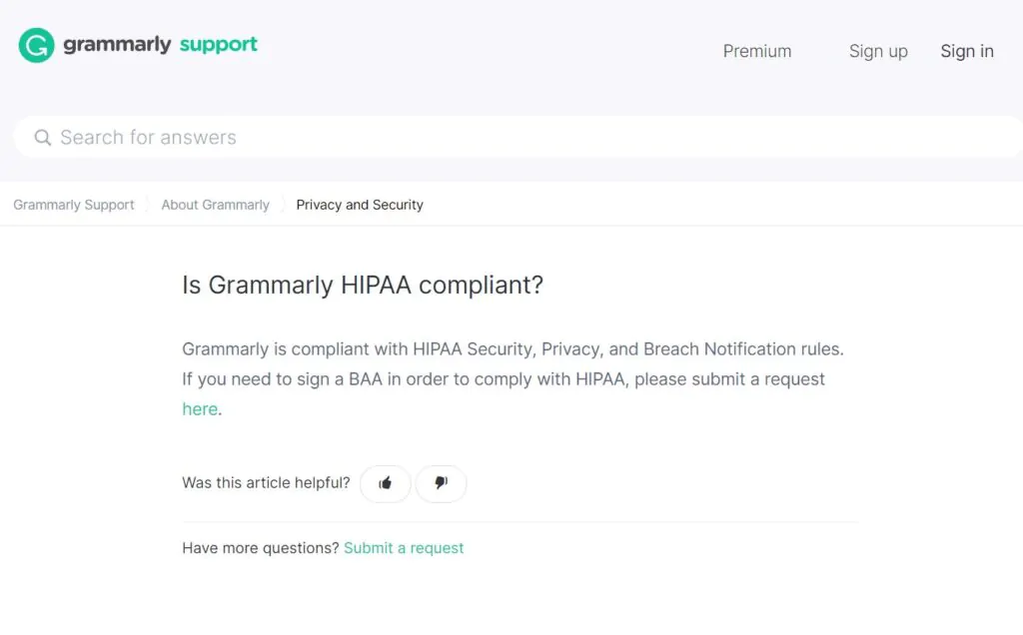The image size is (1023, 635).
Task: Select the thumbs-up feedback pill button
Action: tap(385, 483)
